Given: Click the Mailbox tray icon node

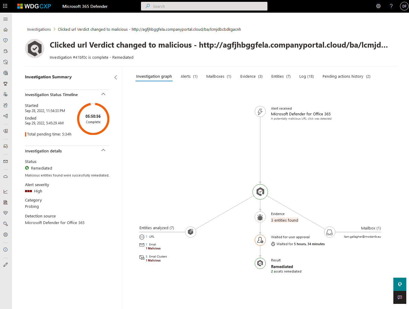Looking at the screenshot, I should click(329, 232).
